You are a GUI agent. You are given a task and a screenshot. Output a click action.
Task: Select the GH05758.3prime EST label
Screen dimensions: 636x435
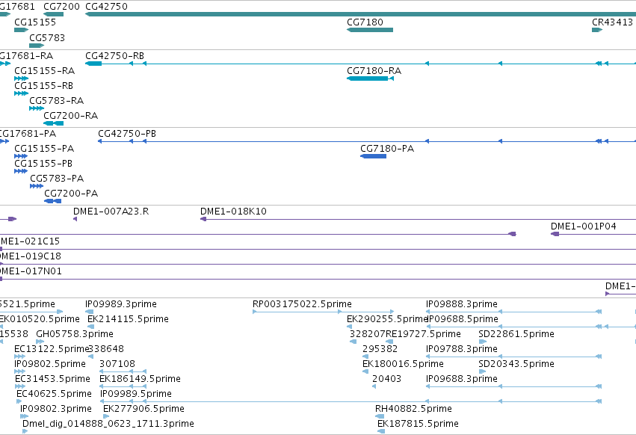click(75, 334)
